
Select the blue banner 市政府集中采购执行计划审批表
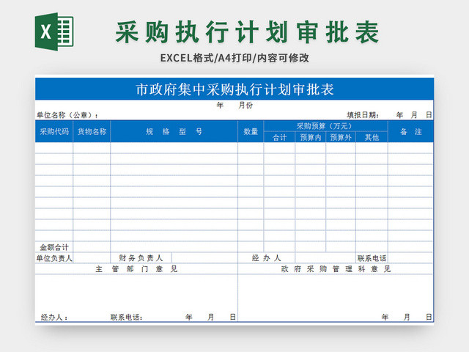pos(234,89)
